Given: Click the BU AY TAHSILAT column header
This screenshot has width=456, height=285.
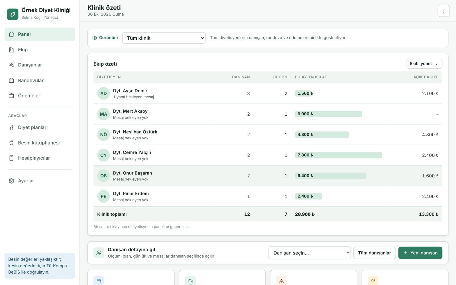Looking at the screenshot, I should [x=311, y=77].
